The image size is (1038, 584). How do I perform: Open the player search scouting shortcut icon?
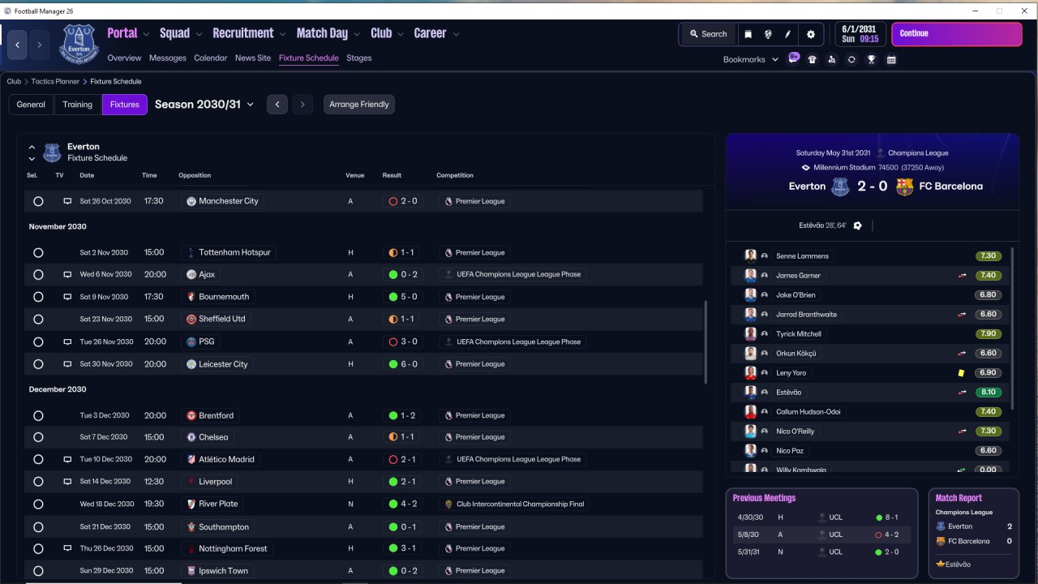[832, 59]
